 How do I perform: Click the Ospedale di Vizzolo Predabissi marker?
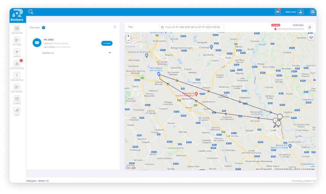(x=196, y=94)
